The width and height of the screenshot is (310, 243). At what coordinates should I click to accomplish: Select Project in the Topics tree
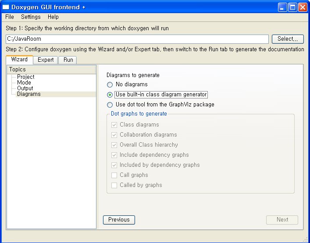pos(26,77)
